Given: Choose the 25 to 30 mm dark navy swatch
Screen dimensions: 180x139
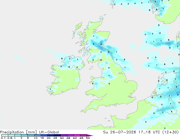Looking at the screenshot, I should [x=57, y=135].
